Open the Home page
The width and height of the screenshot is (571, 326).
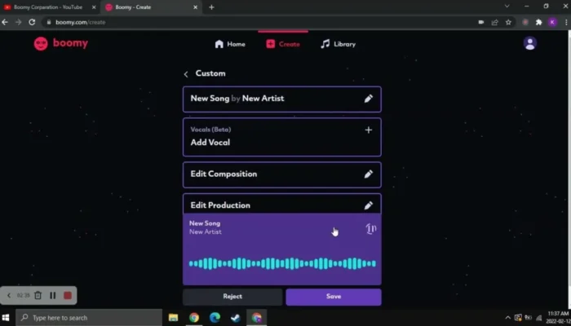(x=230, y=44)
